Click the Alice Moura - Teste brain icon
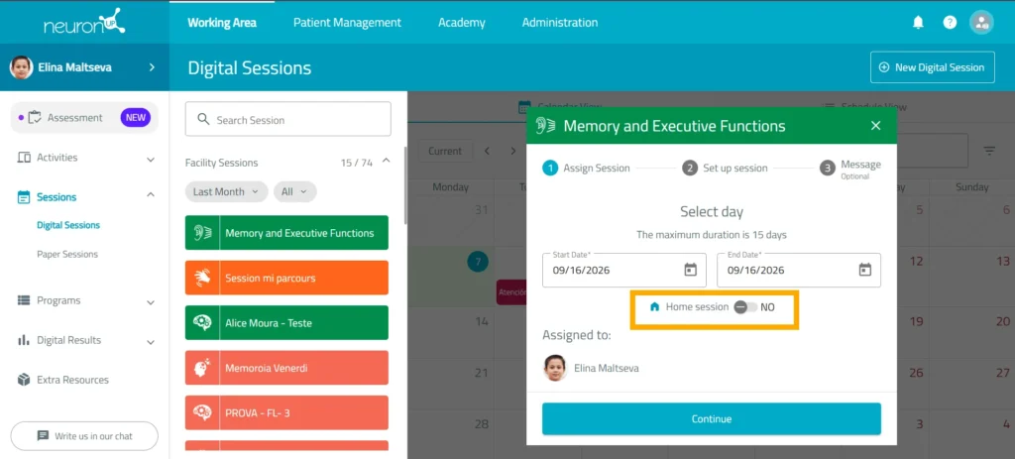 202,322
